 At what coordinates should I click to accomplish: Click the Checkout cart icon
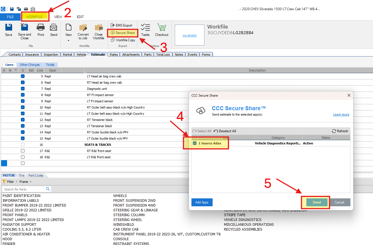click(162, 28)
